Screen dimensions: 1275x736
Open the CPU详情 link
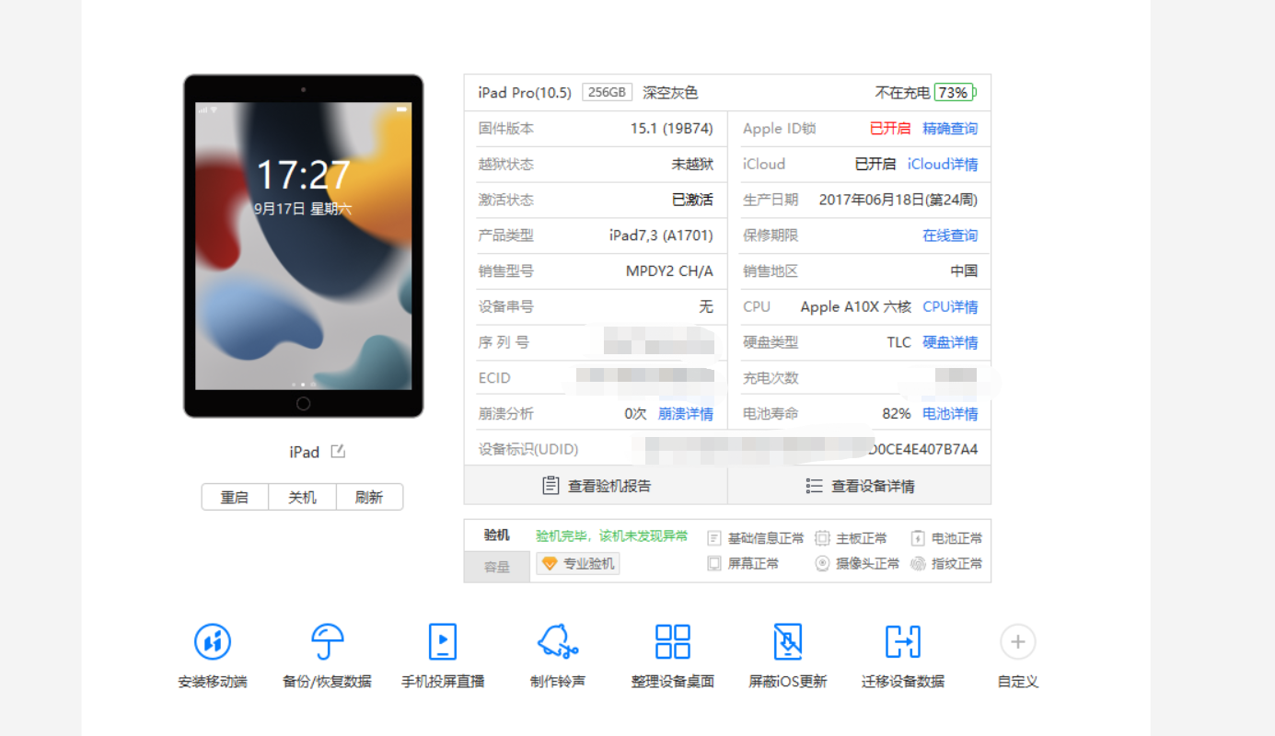point(950,306)
